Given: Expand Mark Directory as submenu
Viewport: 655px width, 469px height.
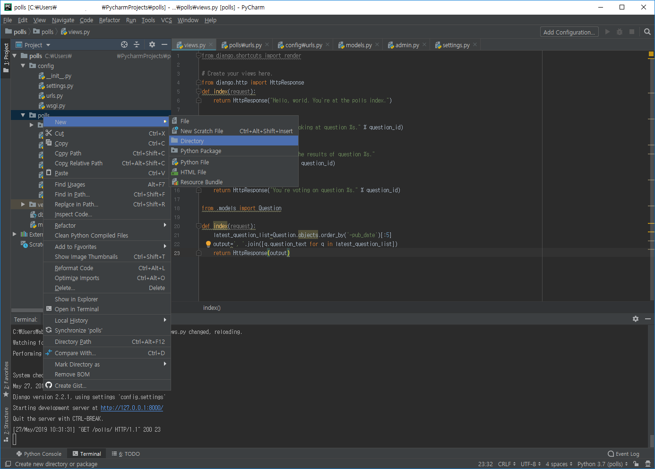Looking at the screenshot, I should pyautogui.click(x=107, y=364).
